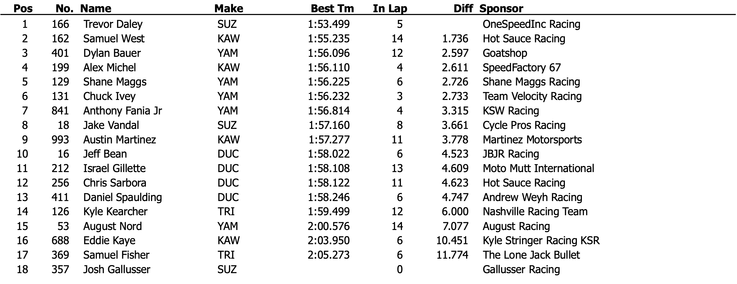Click the best time 1:53.499

[x=328, y=24]
